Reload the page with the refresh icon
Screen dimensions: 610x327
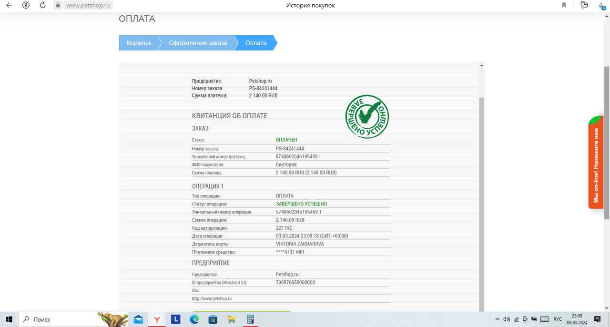[x=43, y=5]
